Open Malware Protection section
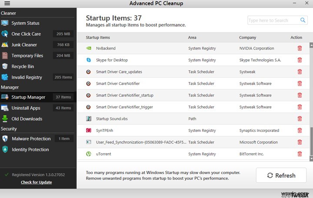 click(31, 139)
